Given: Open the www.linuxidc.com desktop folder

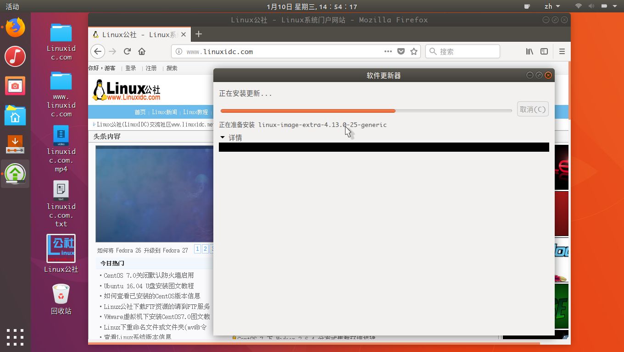Looking at the screenshot, I should [x=61, y=94].
